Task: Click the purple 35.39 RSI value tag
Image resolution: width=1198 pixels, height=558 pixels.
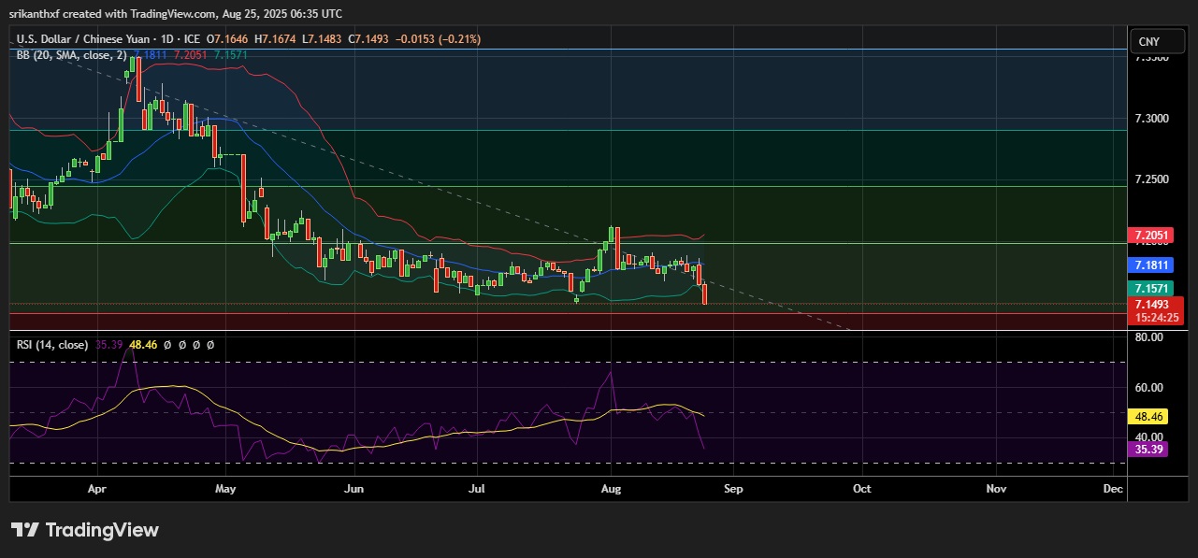Action: click(x=1150, y=450)
